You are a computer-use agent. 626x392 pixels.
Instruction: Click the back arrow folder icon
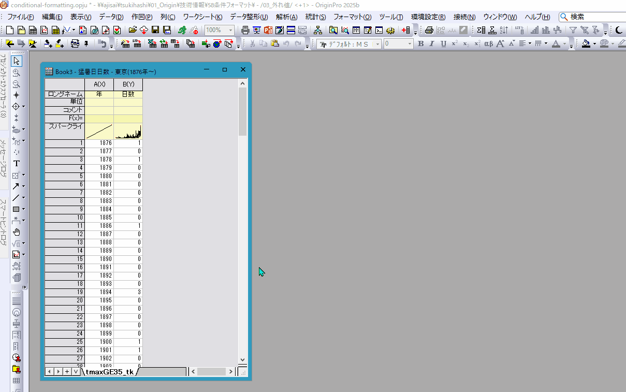[x=10, y=44]
